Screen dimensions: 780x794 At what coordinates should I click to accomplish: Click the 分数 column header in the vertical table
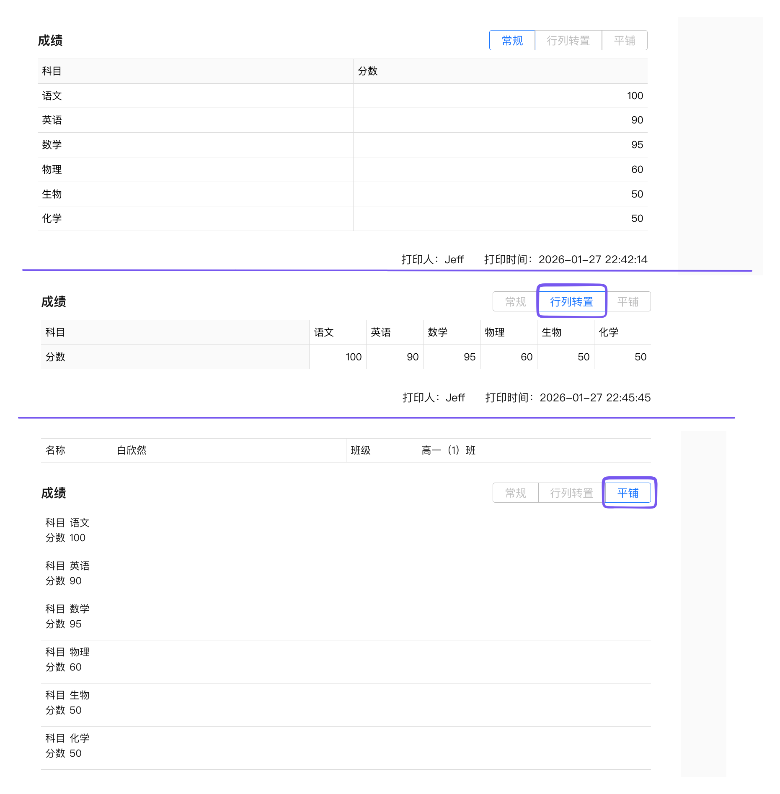click(x=368, y=71)
